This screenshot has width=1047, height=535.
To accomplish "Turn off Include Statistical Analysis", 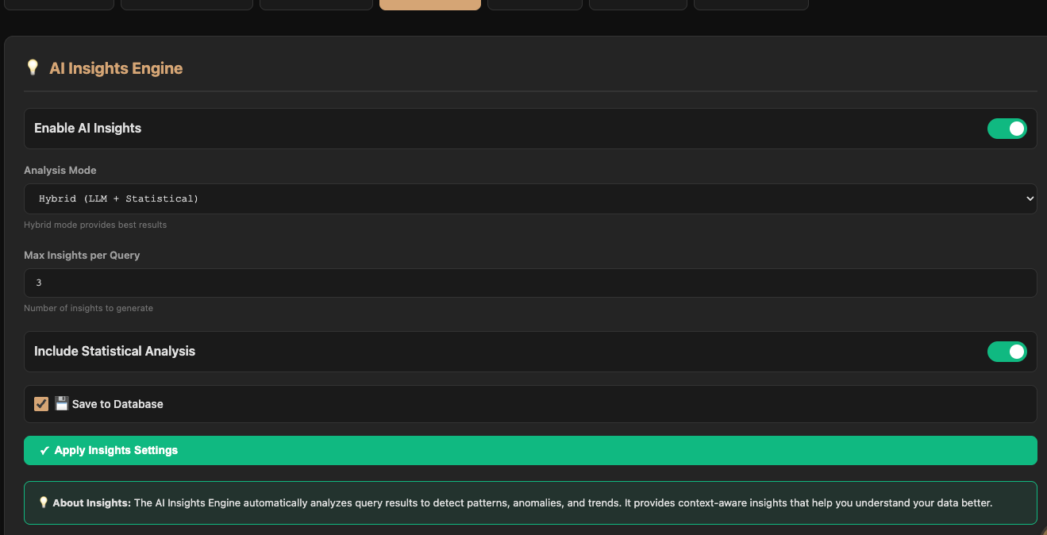I will click(1007, 351).
